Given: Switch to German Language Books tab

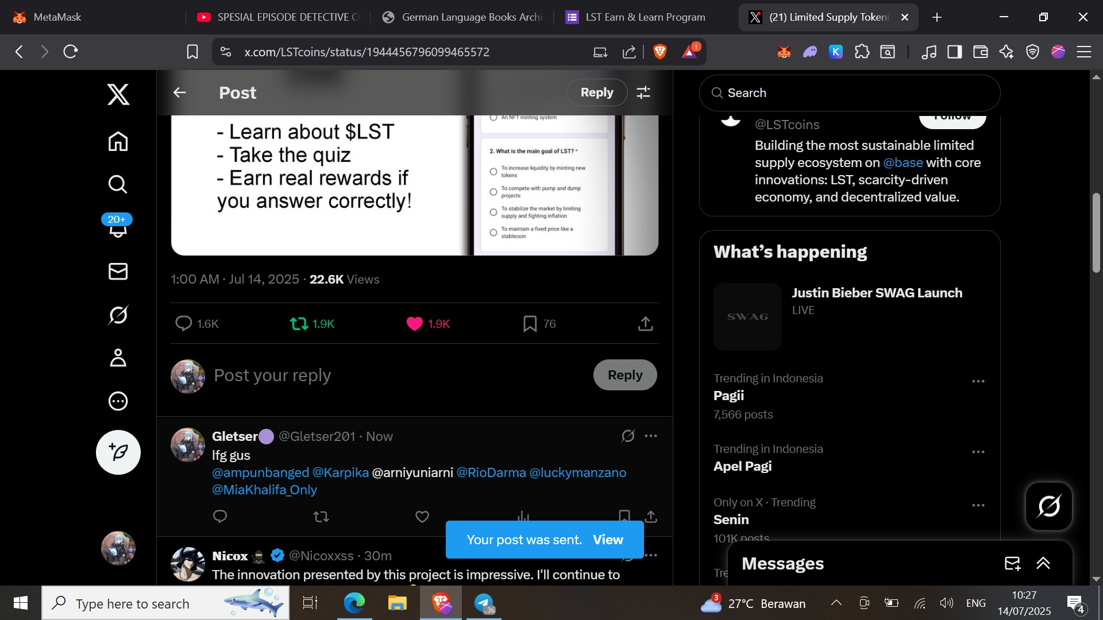Looking at the screenshot, I should pos(462,17).
